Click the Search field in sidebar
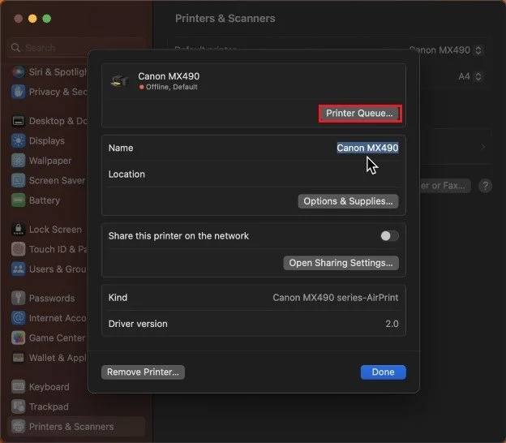The image size is (506, 443). click(x=76, y=48)
